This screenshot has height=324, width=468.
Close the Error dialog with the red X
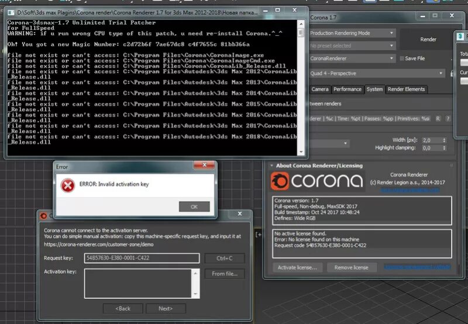(204, 165)
